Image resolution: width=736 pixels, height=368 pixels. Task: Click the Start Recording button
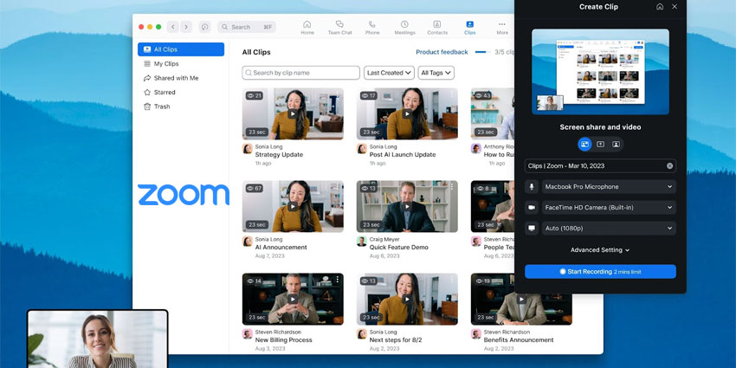tap(599, 272)
